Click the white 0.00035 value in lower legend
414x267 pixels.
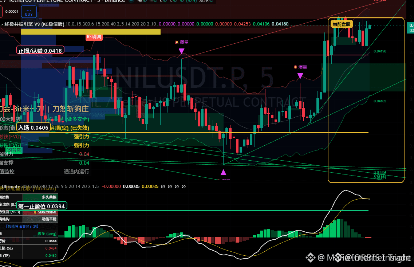(x=131, y=186)
